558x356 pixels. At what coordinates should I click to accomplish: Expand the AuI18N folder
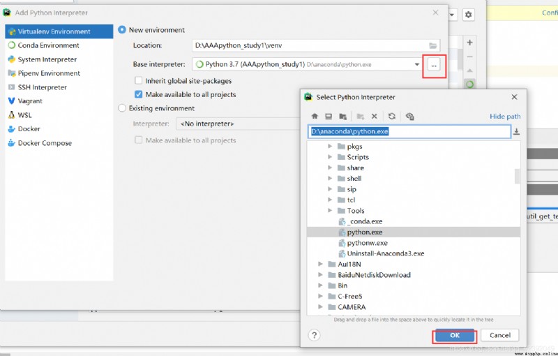point(320,264)
